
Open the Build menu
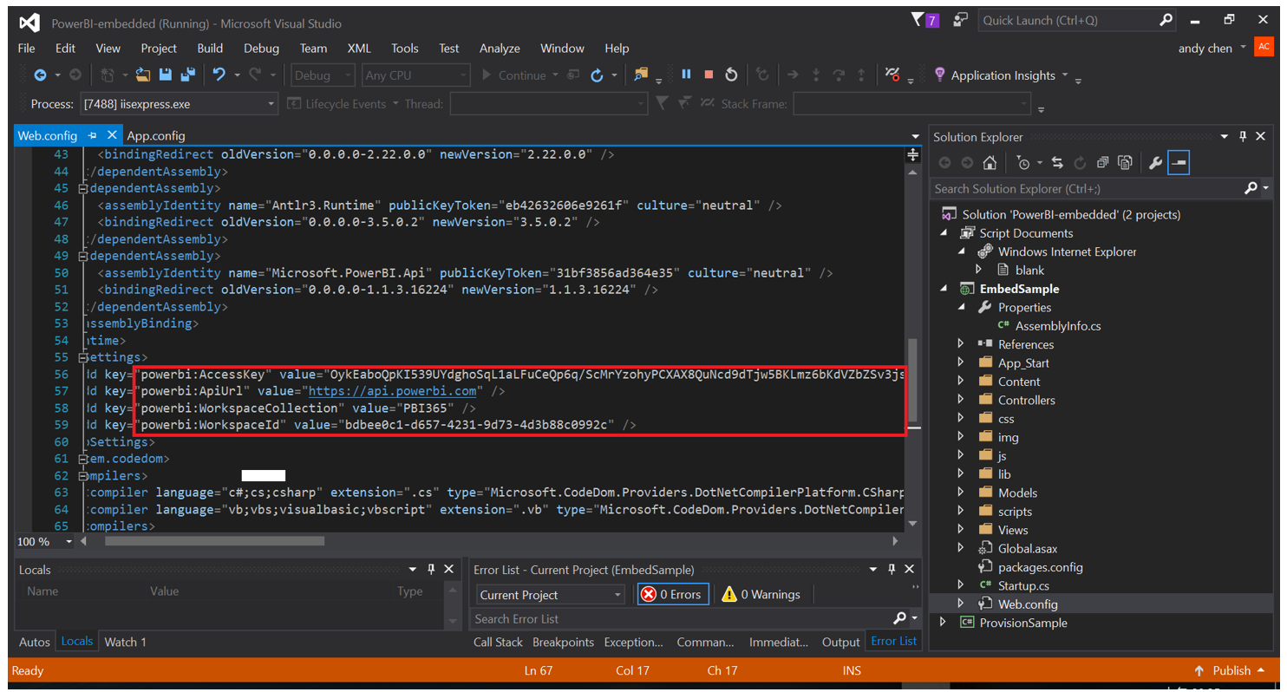pos(210,49)
